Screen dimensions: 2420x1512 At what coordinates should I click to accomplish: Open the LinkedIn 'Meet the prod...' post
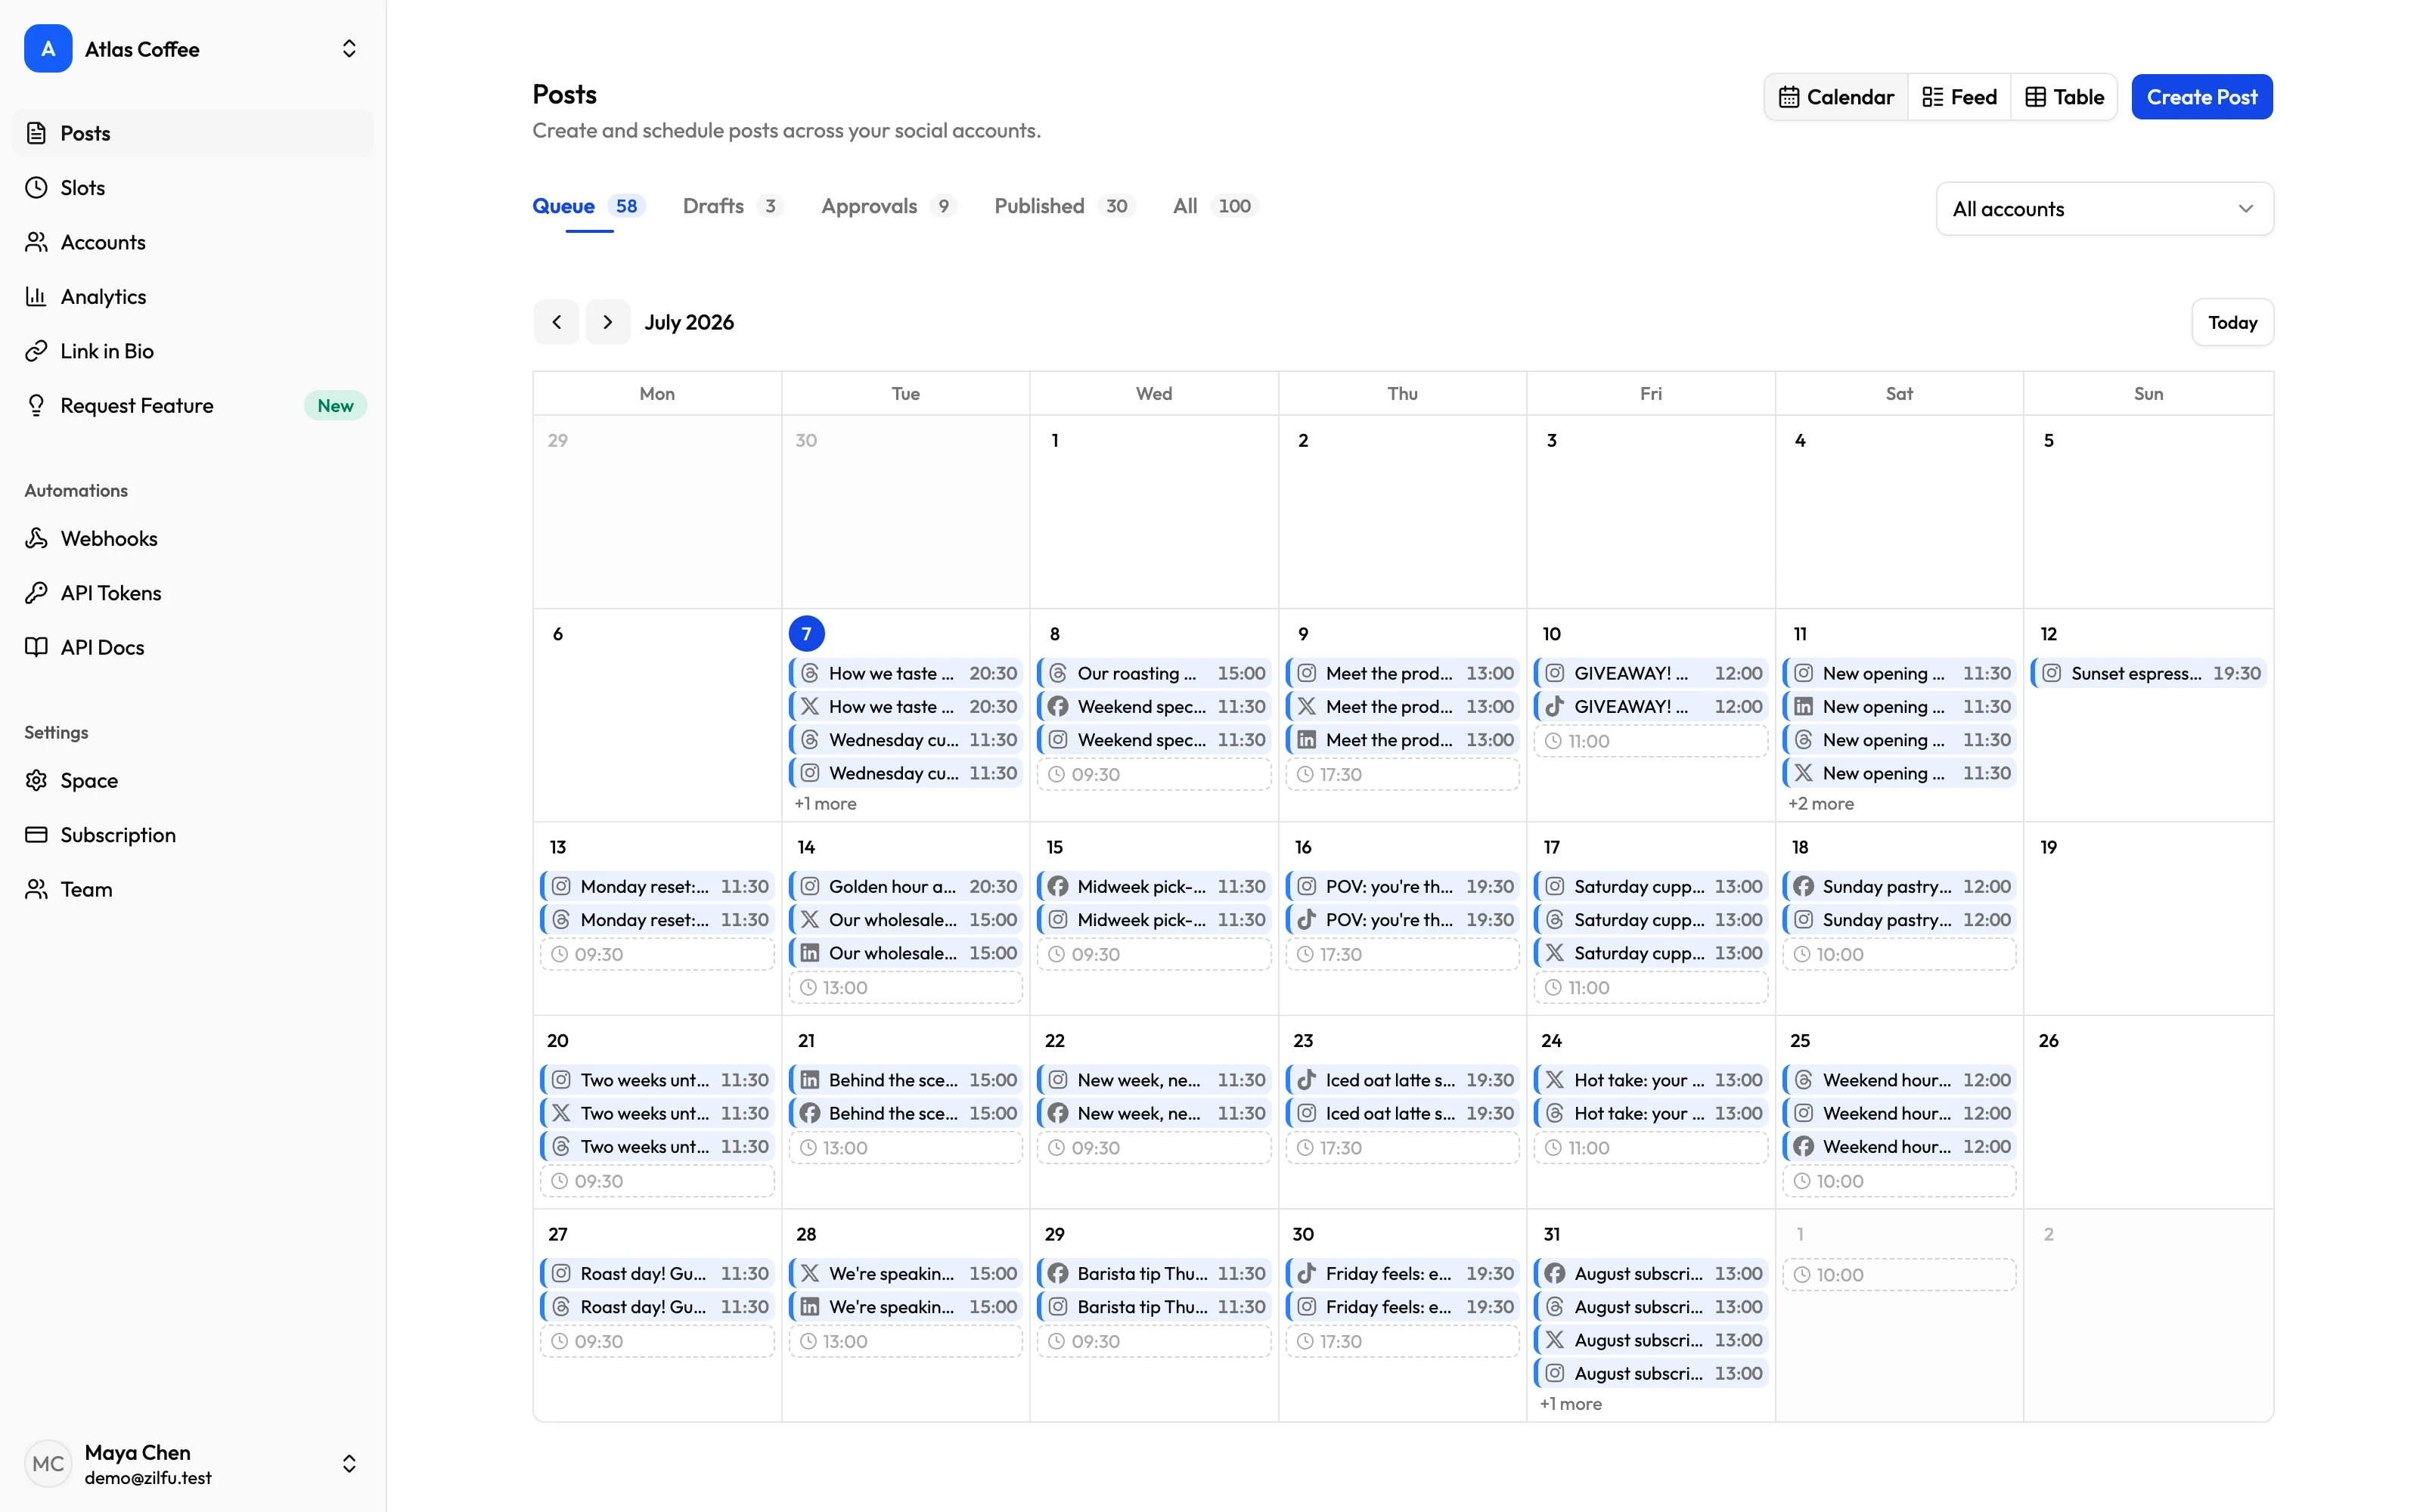coord(1403,740)
